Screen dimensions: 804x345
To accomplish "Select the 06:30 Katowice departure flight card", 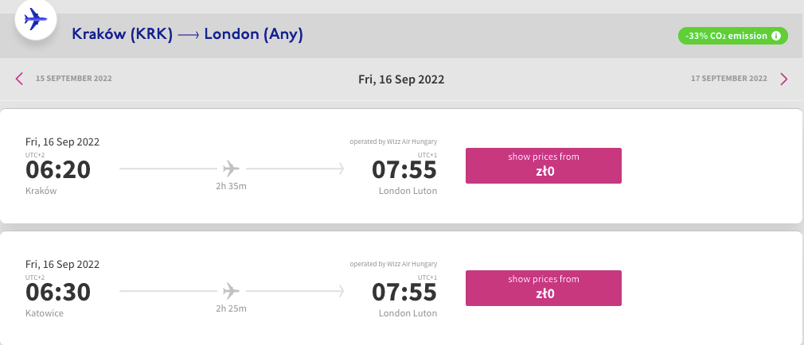I will pyautogui.click(x=401, y=289).
